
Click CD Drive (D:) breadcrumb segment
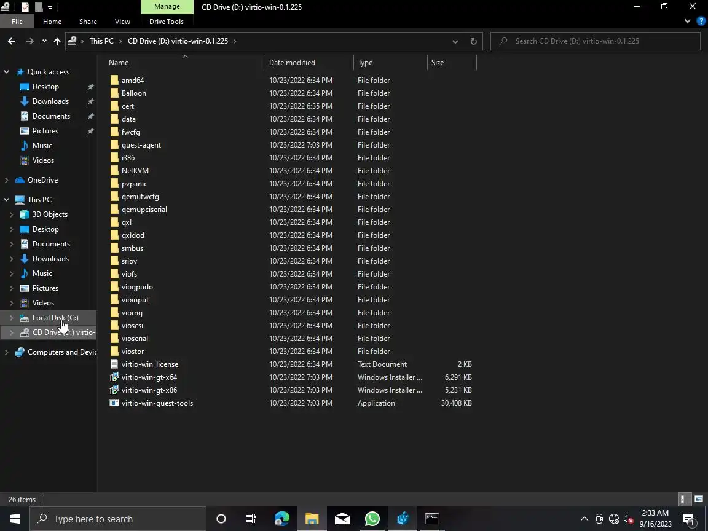click(x=178, y=41)
